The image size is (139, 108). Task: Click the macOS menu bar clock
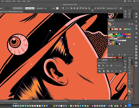pyautogui.click(x=130, y=1)
